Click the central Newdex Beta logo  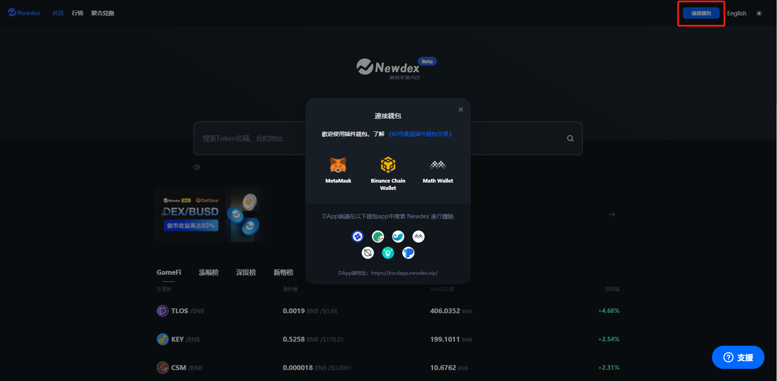pyautogui.click(x=396, y=68)
